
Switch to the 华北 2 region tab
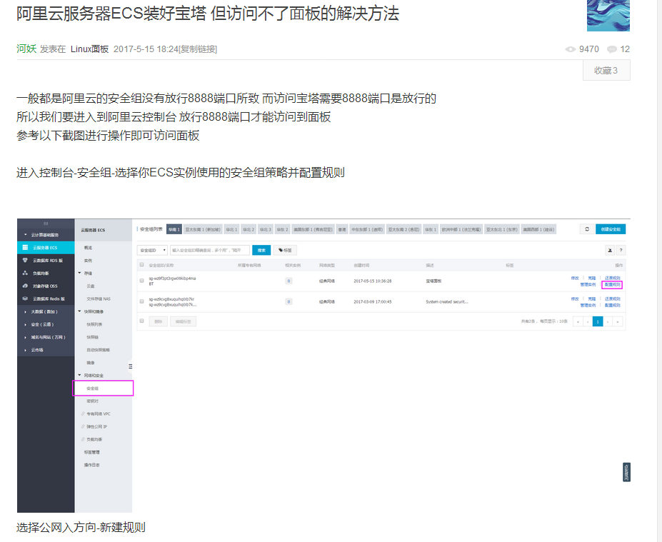(x=249, y=229)
